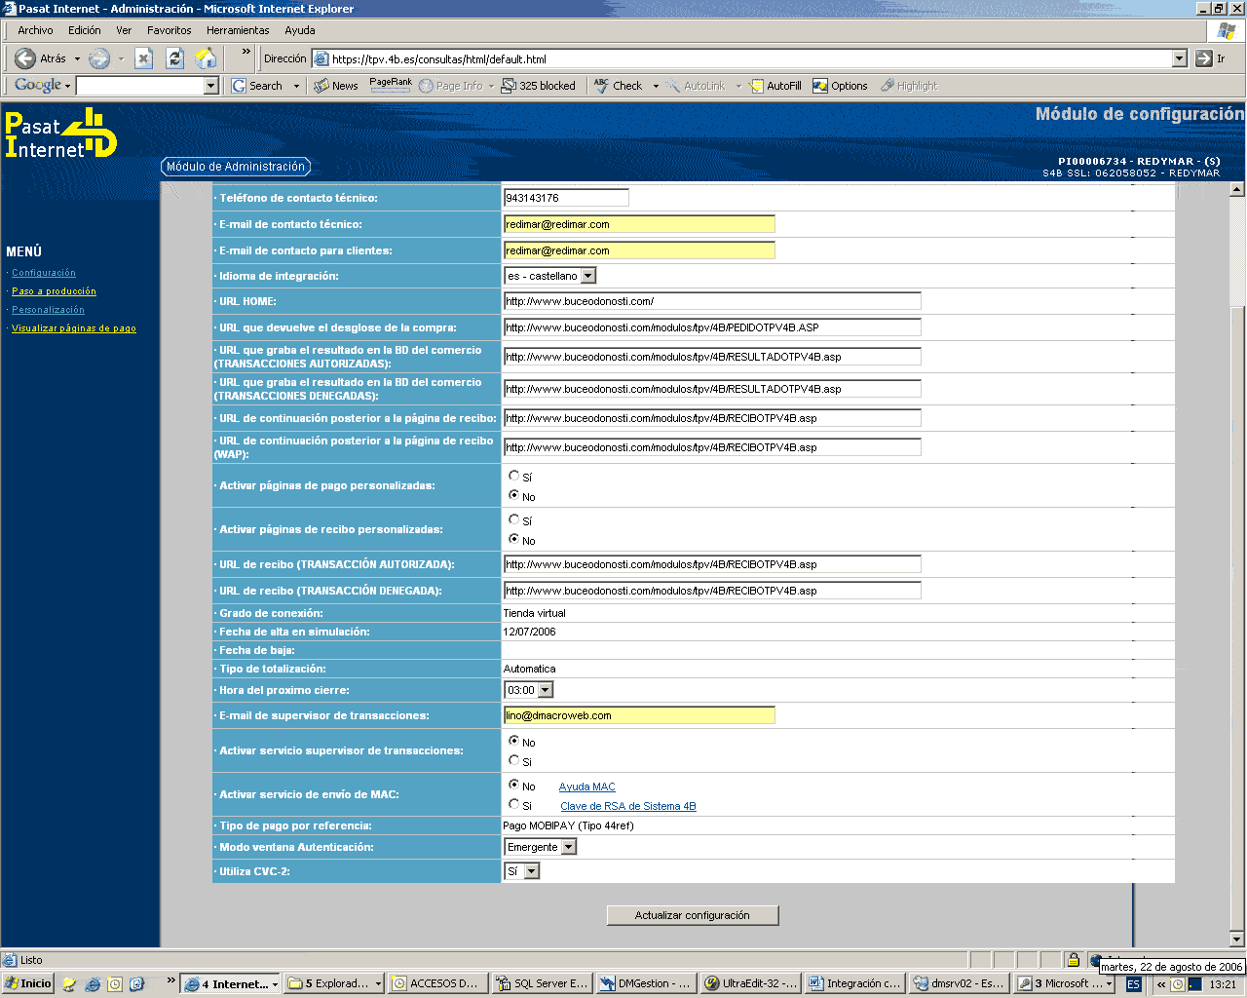Click the Actualizar configuración button
Viewport: 1247px width, 998px height.
(x=692, y=915)
